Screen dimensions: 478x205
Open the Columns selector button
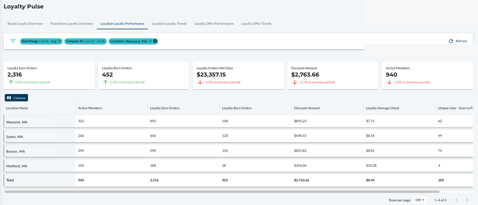click(16, 98)
